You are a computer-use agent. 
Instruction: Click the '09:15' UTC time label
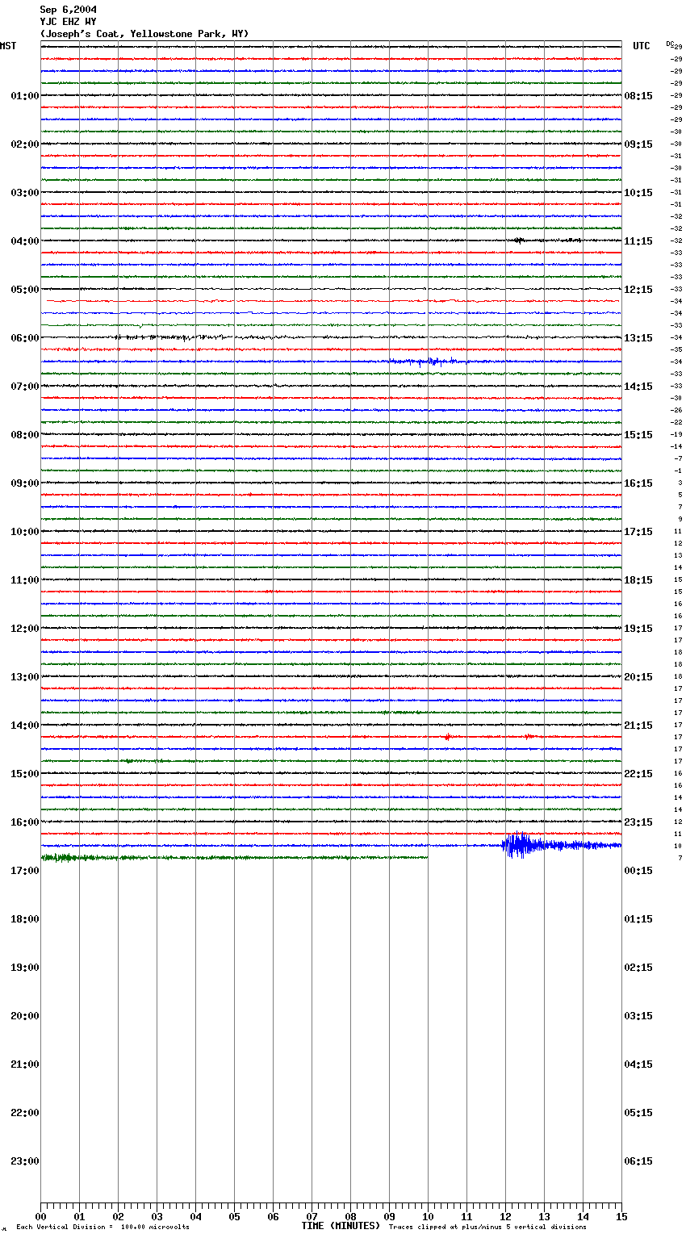pos(638,144)
